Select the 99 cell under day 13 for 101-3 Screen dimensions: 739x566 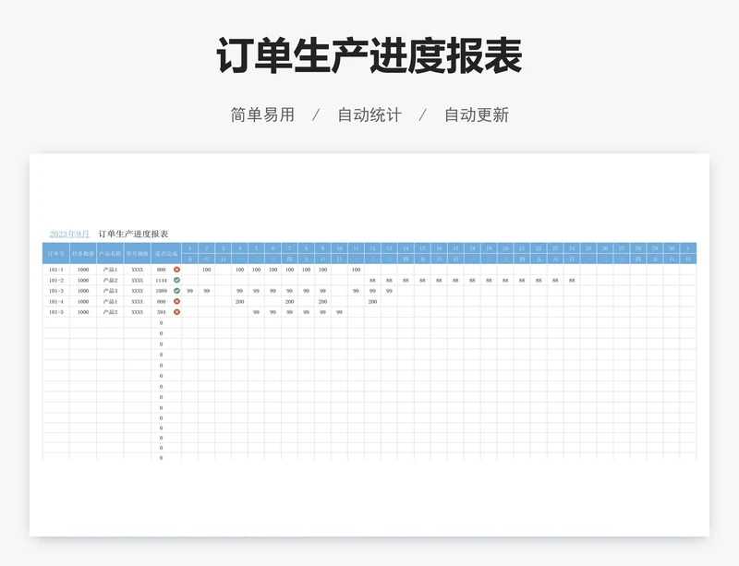pyautogui.click(x=389, y=291)
